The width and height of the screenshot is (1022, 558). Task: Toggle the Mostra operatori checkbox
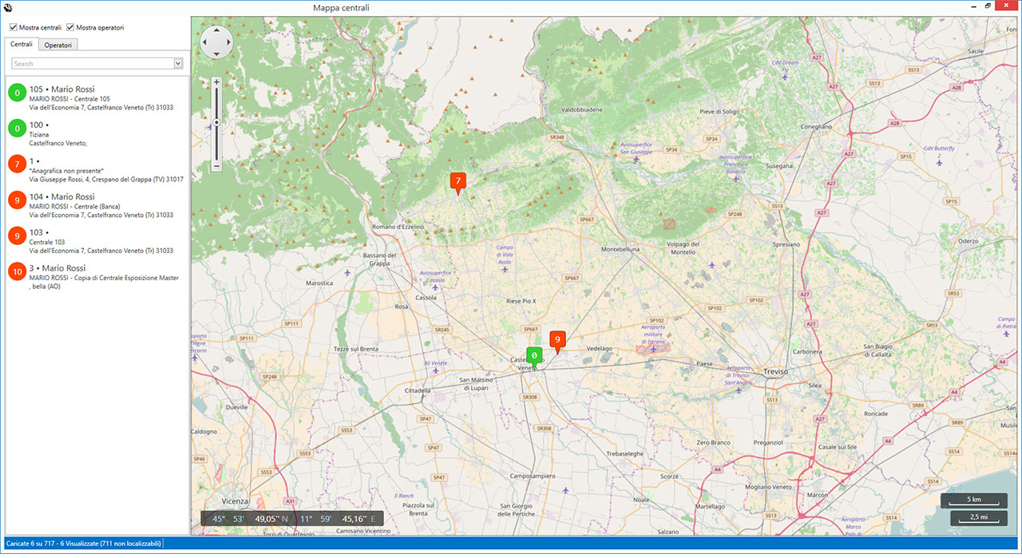70,28
